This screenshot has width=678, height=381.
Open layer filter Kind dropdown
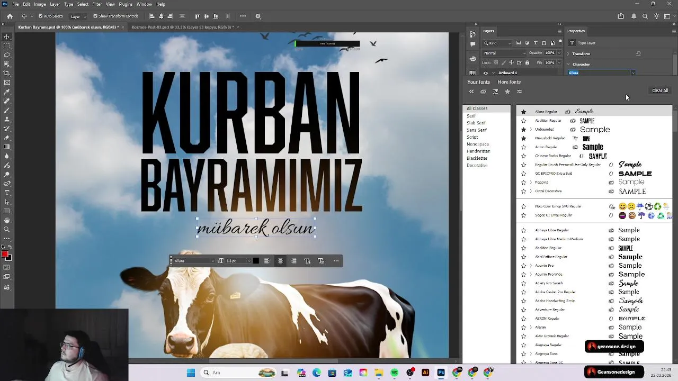[498, 43]
